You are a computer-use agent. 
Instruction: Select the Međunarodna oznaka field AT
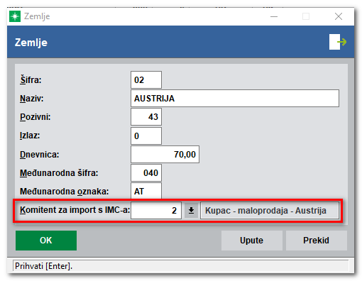pyautogui.click(x=146, y=191)
